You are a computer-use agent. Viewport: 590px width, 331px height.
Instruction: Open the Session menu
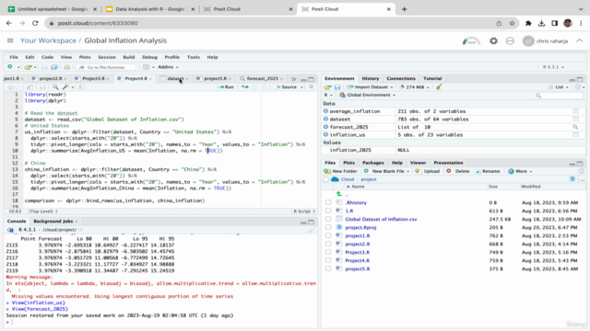coord(107,57)
